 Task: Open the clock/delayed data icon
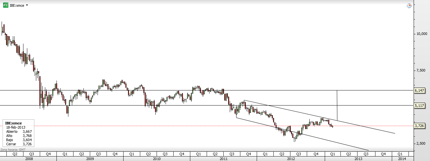(x=409, y=5)
